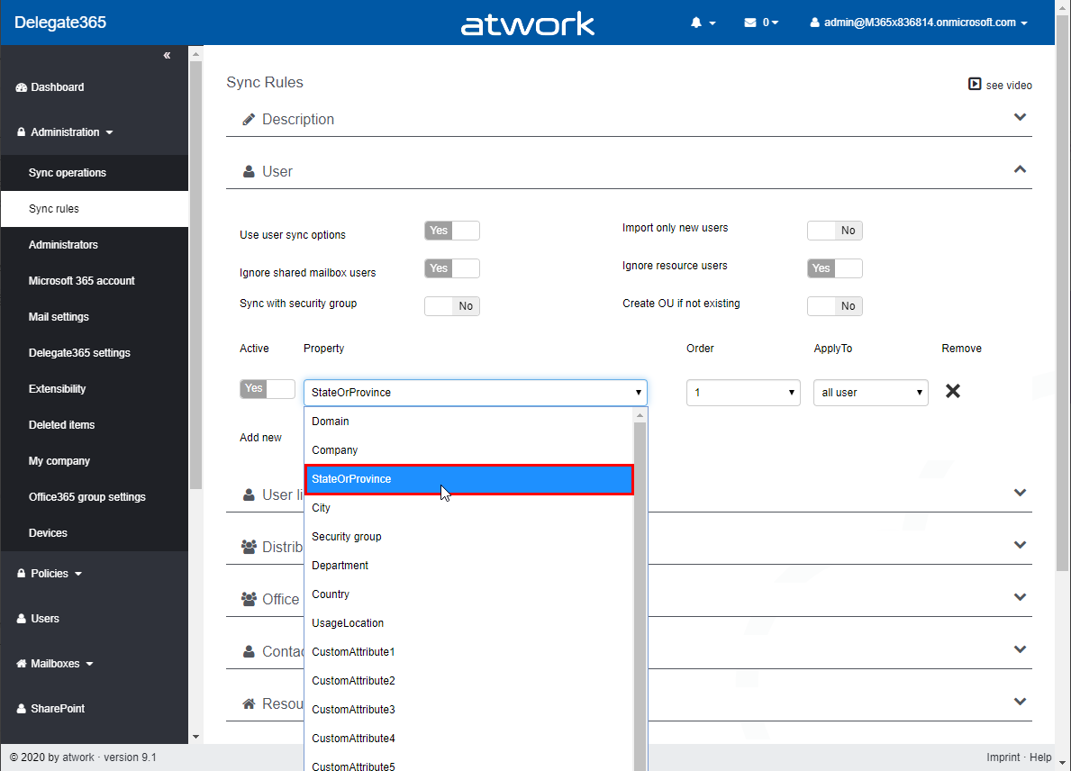The image size is (1071, 771).
Task: Collapse sidebar with double-chevron icon
Action: 167,56
